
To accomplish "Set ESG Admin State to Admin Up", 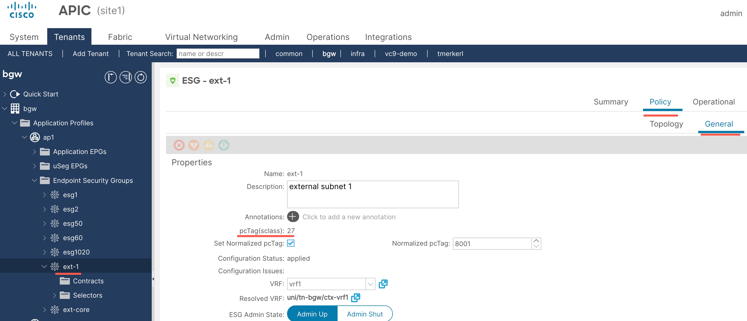I will pos(312,314).
